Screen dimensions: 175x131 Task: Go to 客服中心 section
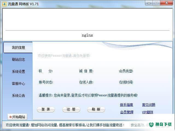click(x=18, y=84)
